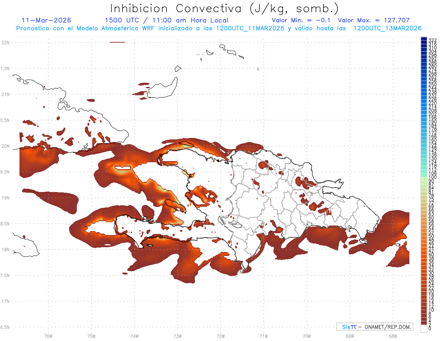Click the '202' colorbar value
Image resolution: width=441 pixels, height=341 pixels.
(x=433, y=114)
